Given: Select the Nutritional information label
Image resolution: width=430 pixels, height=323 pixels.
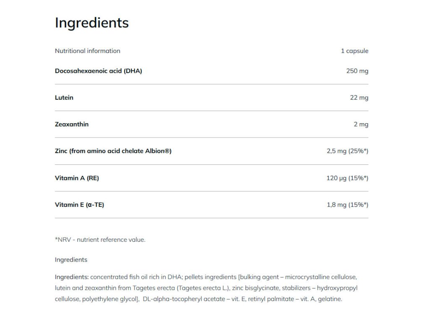Looking at the screenshot, I should (x=87, y=51).
